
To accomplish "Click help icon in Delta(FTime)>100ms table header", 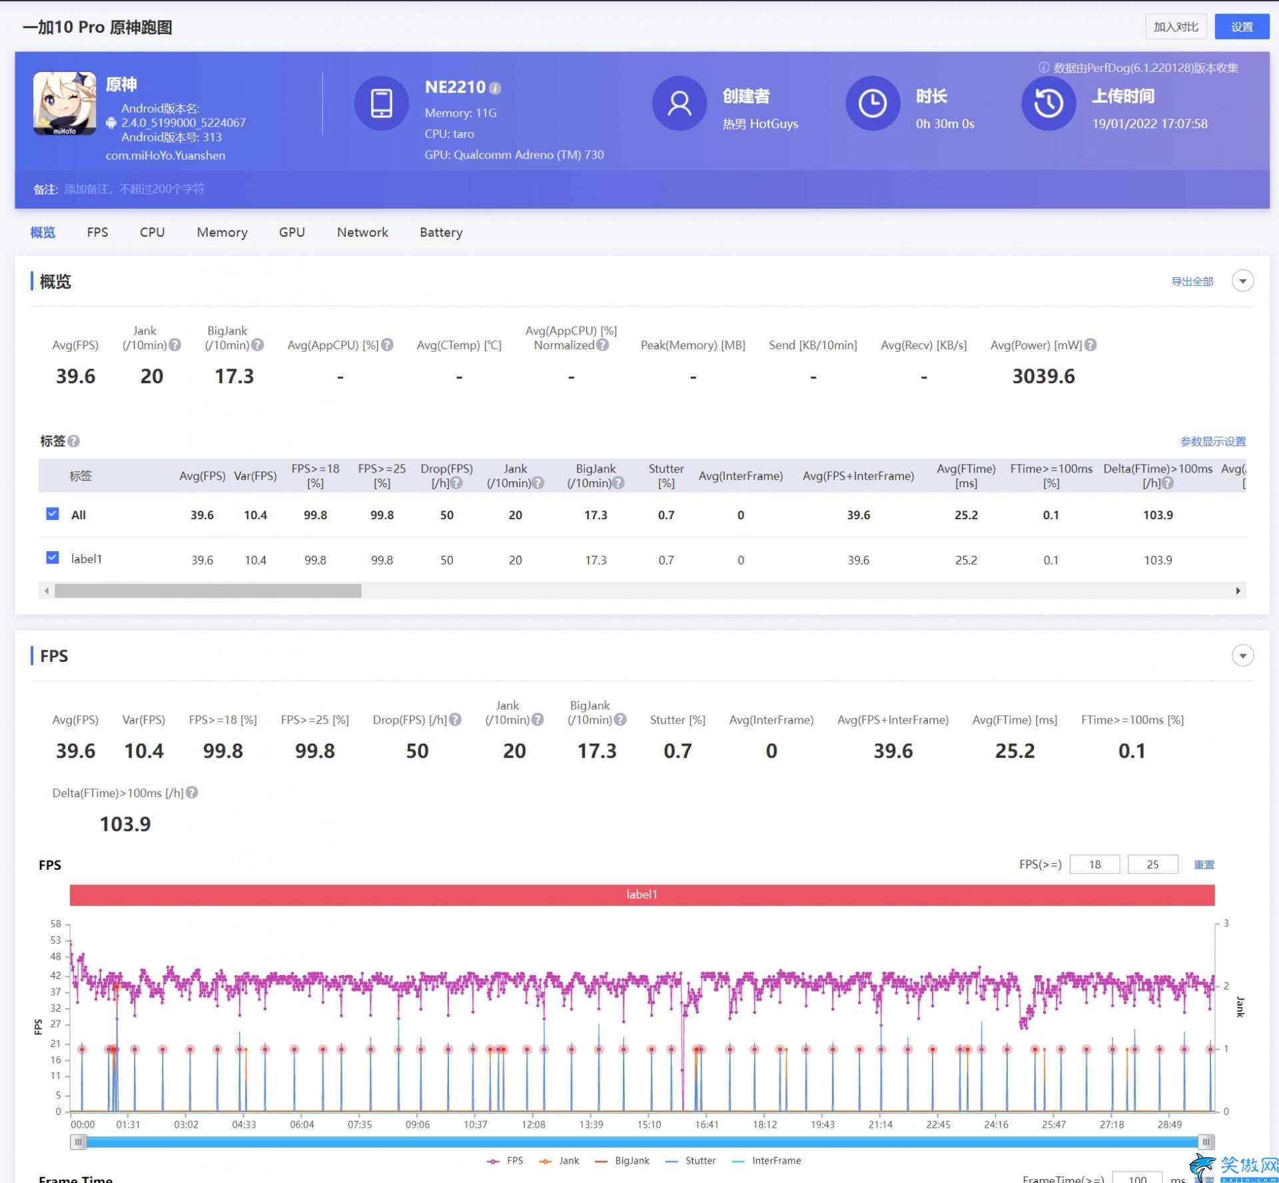I will click(x=1168, y=483).
